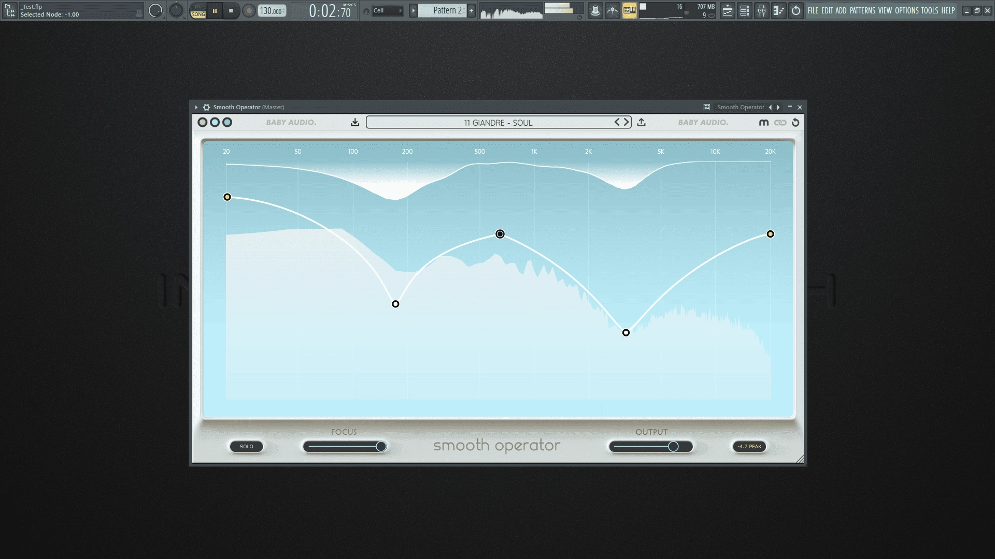Open pattern menu arrow left of Pattern 2
Screen dimensions: 995x559
[413, 10]
